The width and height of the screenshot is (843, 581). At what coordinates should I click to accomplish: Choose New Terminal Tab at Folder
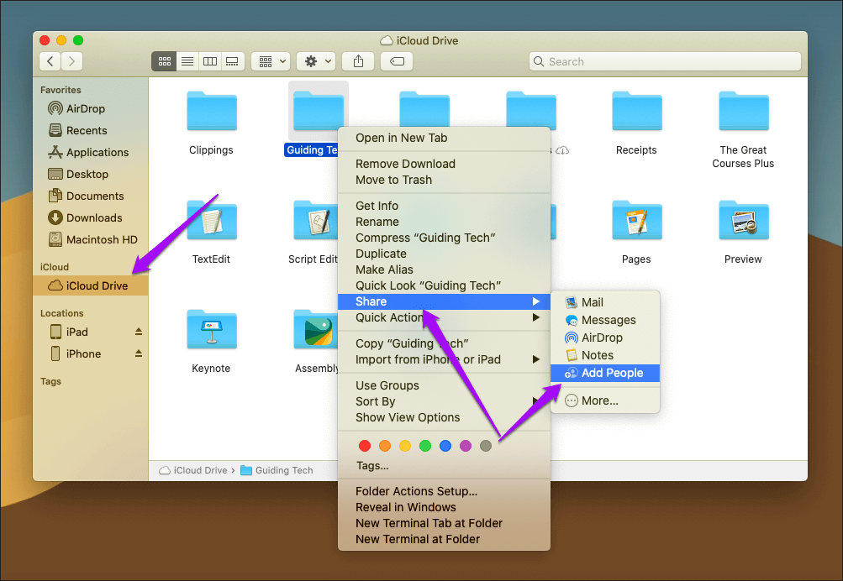pyautogui.click(x=444, y=524)
